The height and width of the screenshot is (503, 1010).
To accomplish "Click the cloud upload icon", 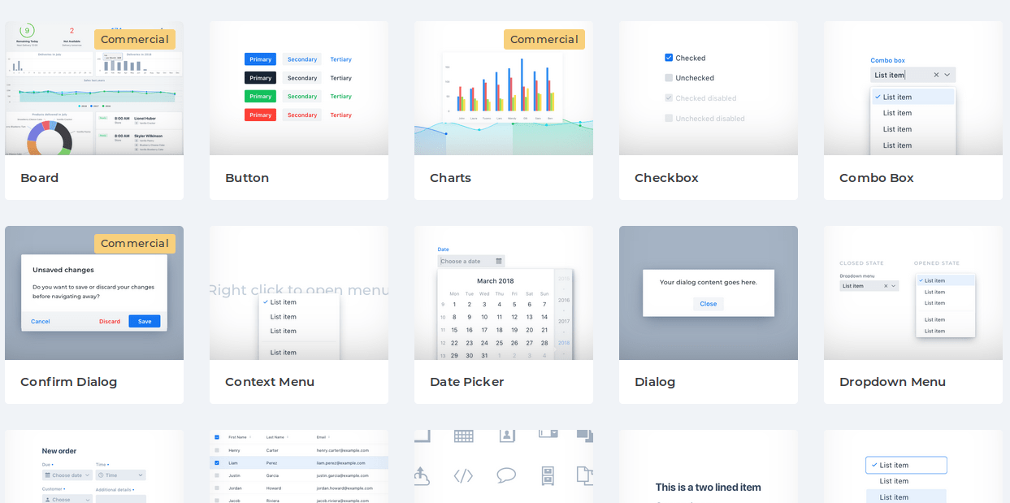I will (422, 475).
